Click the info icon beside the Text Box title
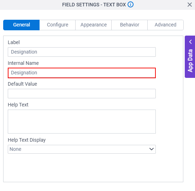The height and width of the screenshot is (191, 195). [130, 5]
